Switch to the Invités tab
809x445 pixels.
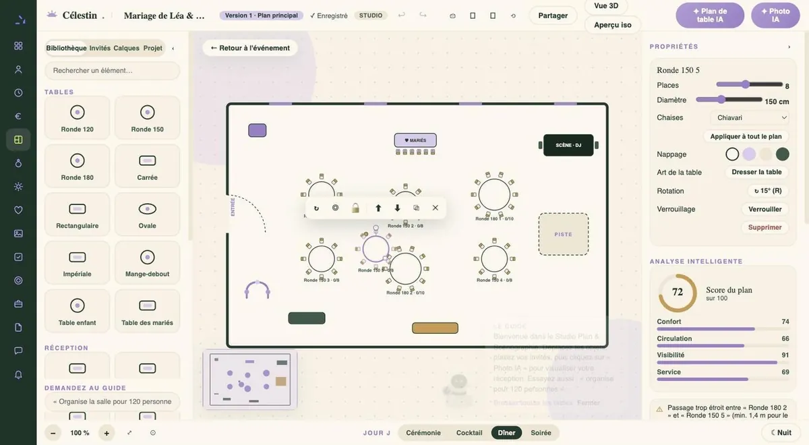100,48
